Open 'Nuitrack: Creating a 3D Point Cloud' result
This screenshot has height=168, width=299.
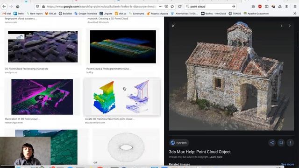(x=108, y=19)
